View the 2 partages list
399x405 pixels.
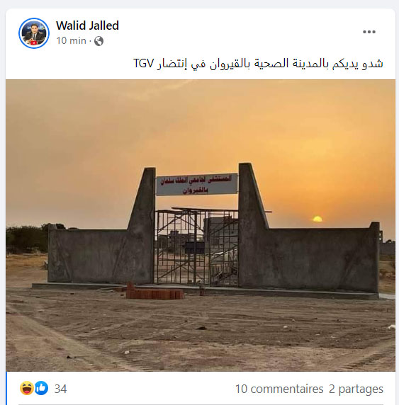[356, 389]
